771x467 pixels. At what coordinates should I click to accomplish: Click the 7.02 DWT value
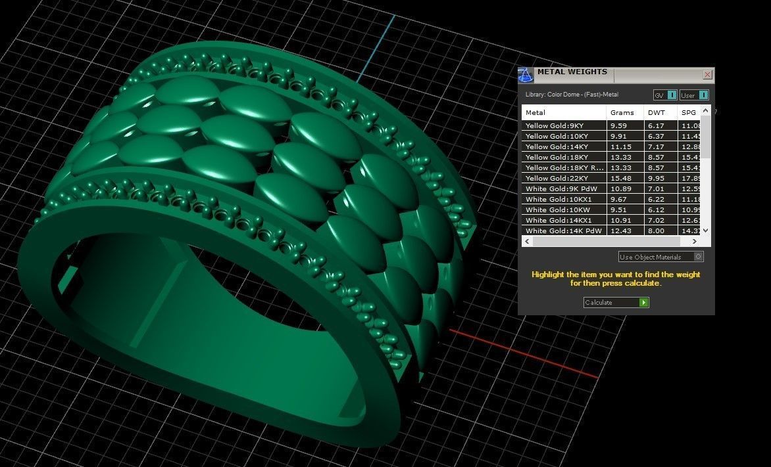point(656,220)
